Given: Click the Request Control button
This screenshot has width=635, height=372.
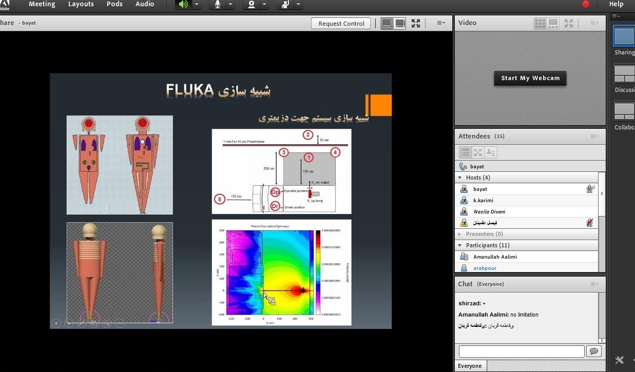Looking at the screenshot, I should (x=341, y=23).
